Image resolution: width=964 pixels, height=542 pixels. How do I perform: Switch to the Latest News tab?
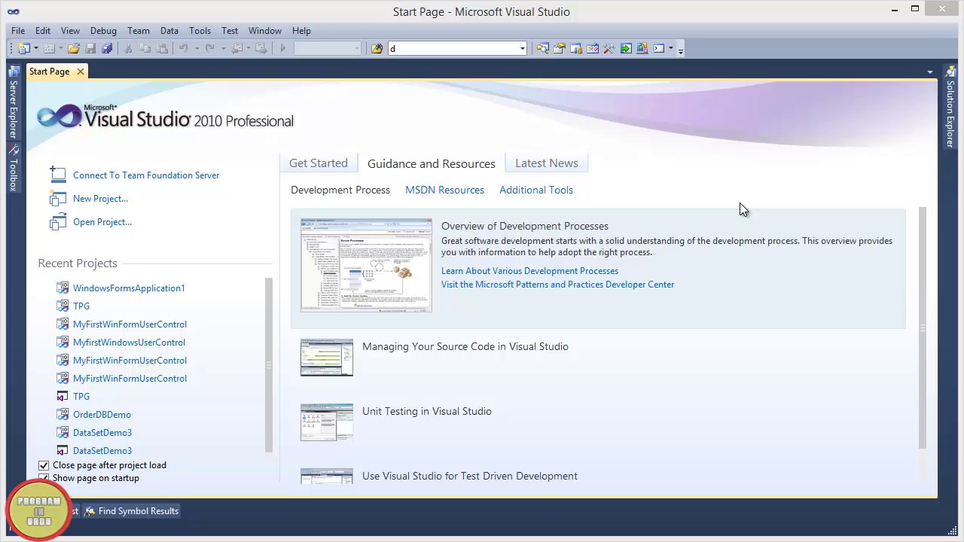click(x=546, y=163)
